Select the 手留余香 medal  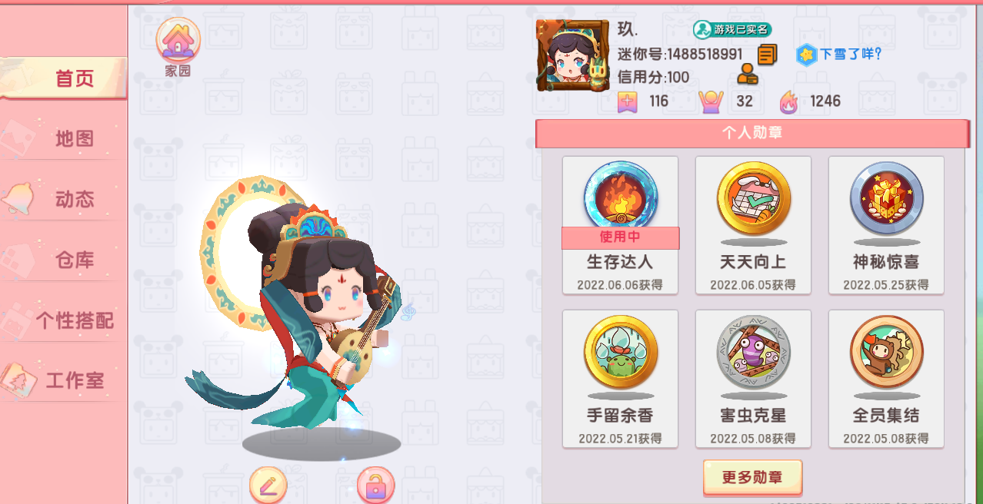tap(620, 379)
